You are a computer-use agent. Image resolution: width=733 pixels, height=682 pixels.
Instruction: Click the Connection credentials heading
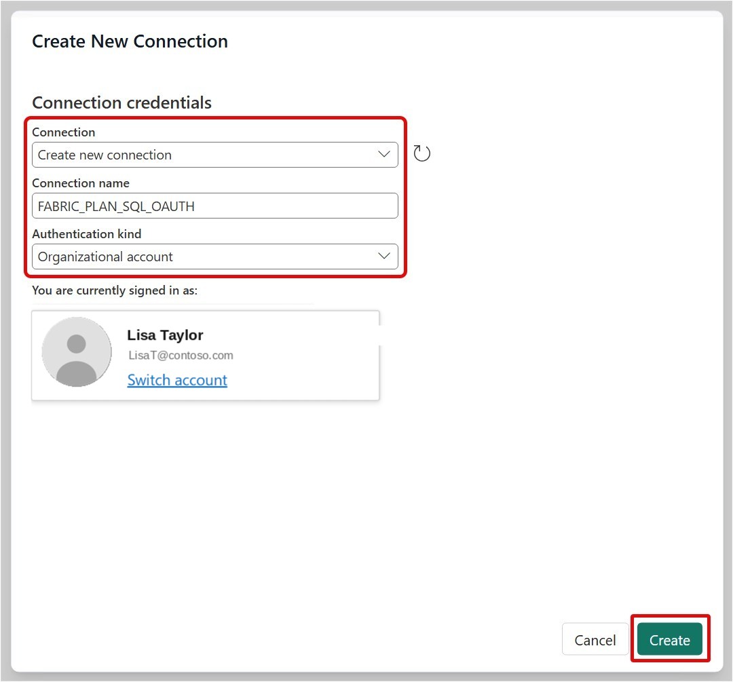click(x=121, y=103)
